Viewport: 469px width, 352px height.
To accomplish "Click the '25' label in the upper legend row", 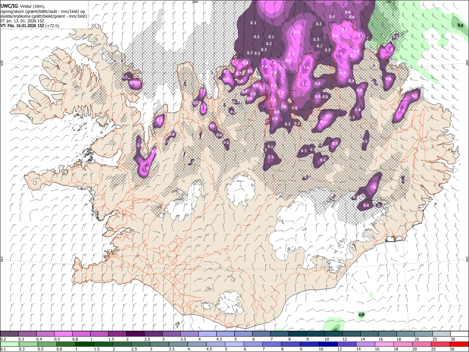I will [x=435, y=339].
